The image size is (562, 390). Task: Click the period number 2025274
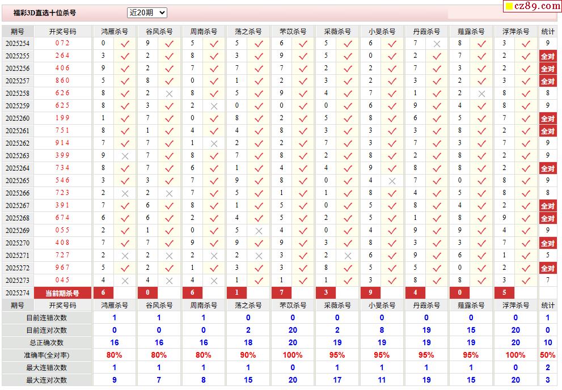pyautogui.click(x=18, y=293)
